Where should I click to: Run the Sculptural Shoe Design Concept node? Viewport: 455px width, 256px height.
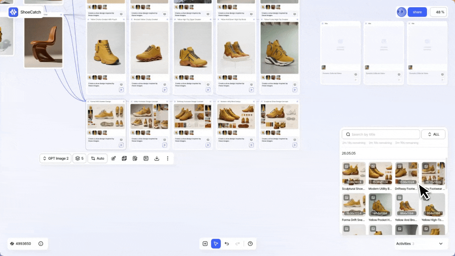tap(295, 145)
